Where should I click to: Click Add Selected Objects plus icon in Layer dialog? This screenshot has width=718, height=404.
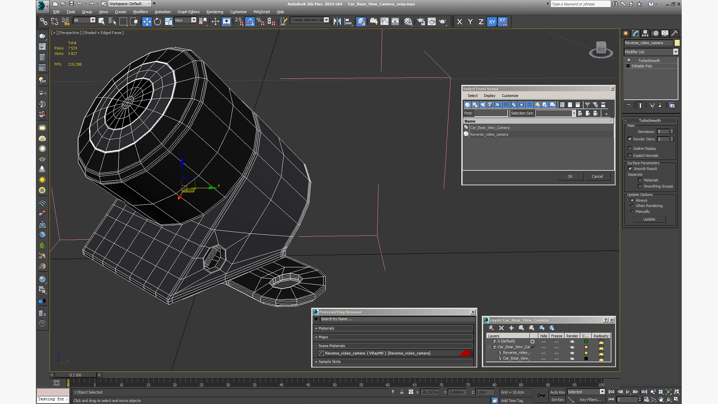(511, 328)
